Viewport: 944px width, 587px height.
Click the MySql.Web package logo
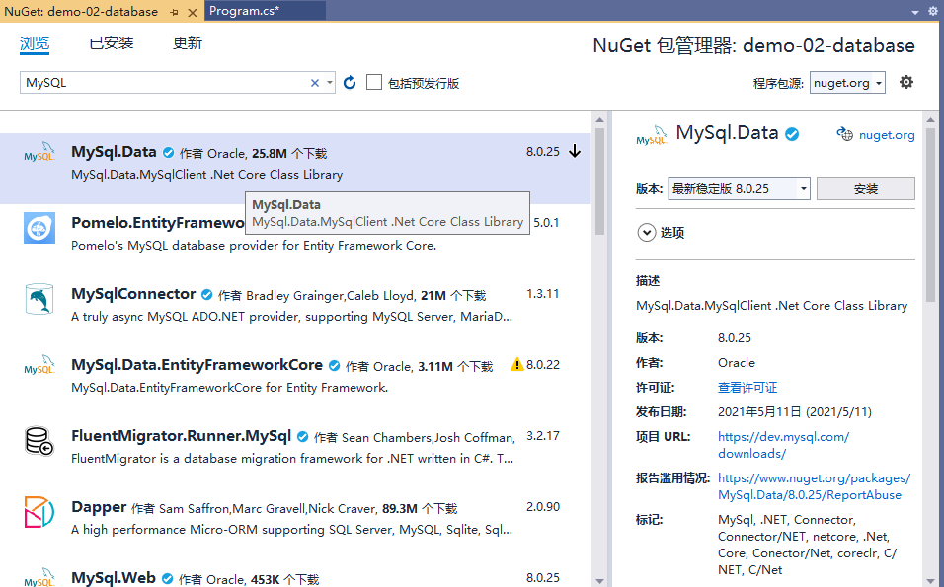pos(39,578)
